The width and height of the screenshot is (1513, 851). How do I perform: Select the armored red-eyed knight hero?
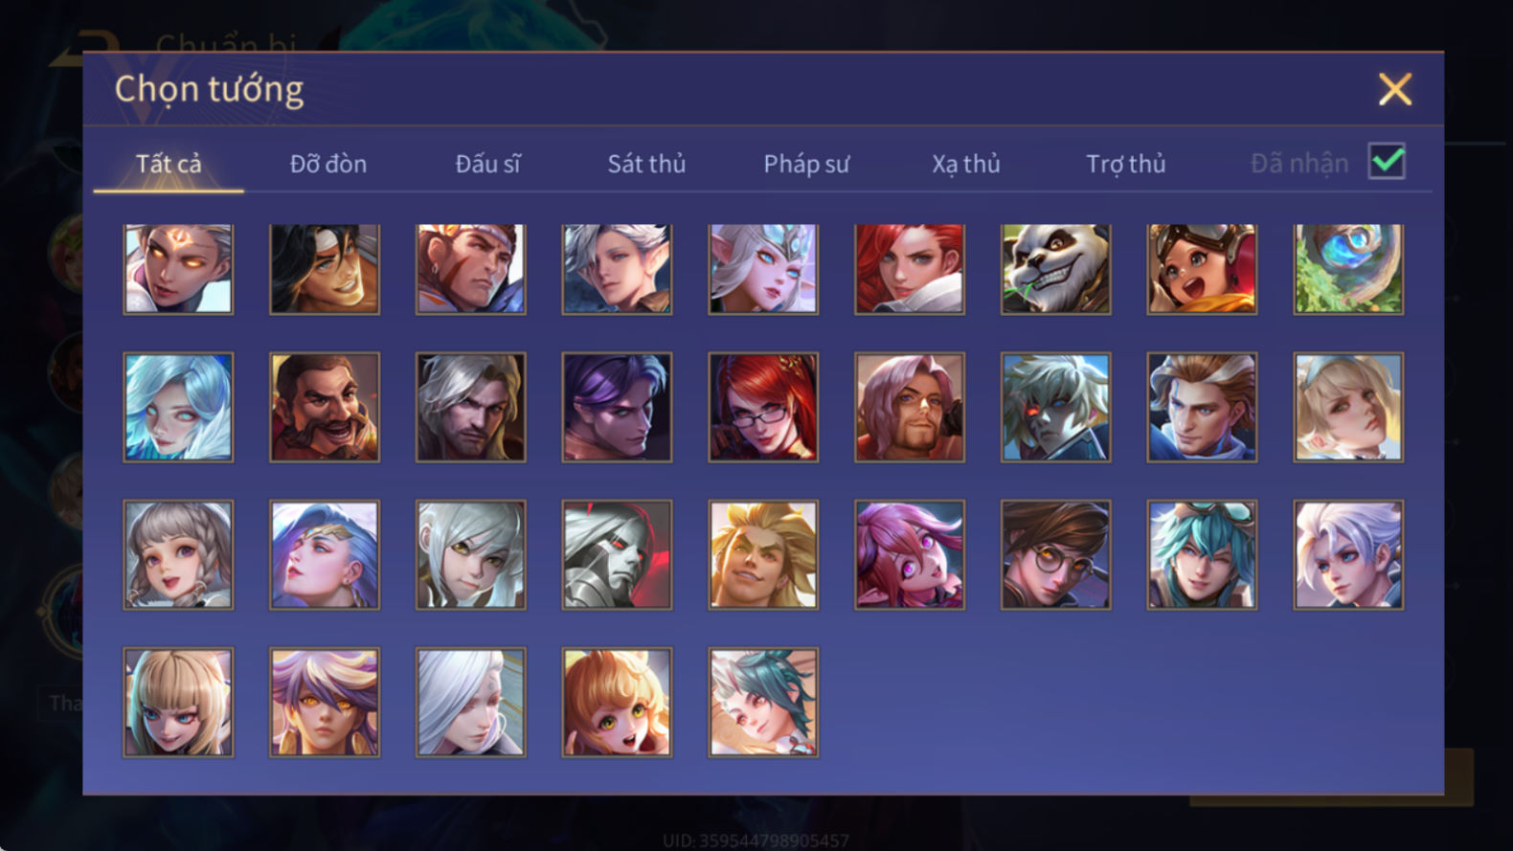(x=617, y=554)
